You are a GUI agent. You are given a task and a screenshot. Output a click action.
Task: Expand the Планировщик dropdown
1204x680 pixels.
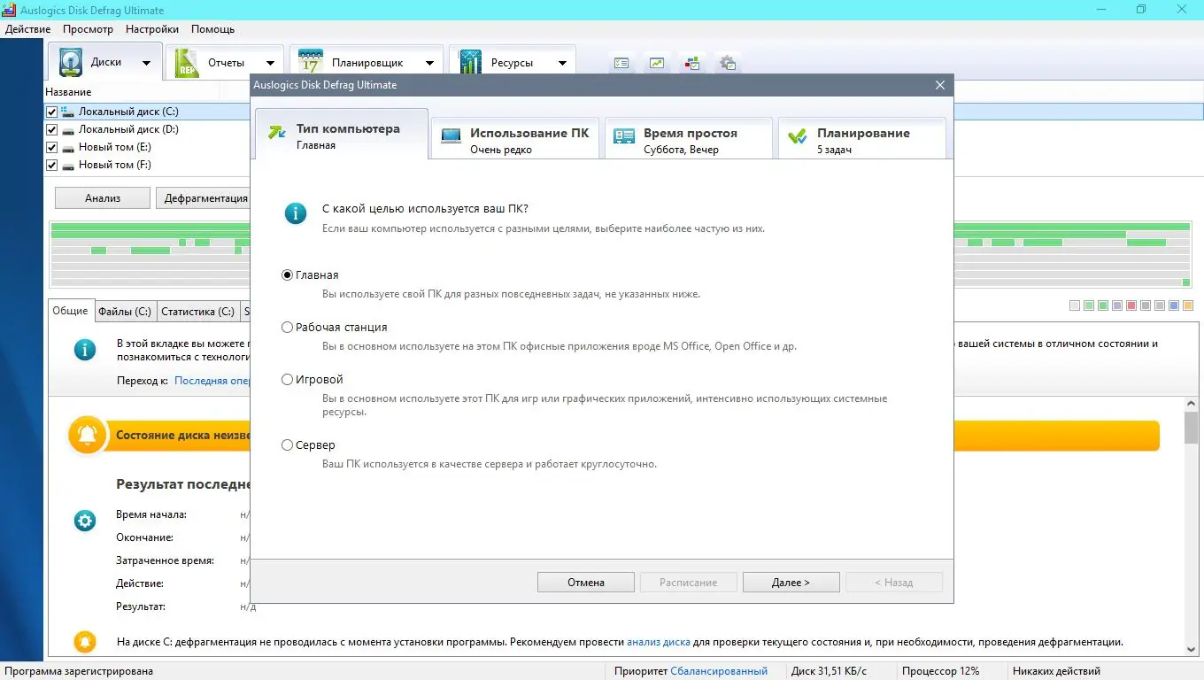(430, 61)
